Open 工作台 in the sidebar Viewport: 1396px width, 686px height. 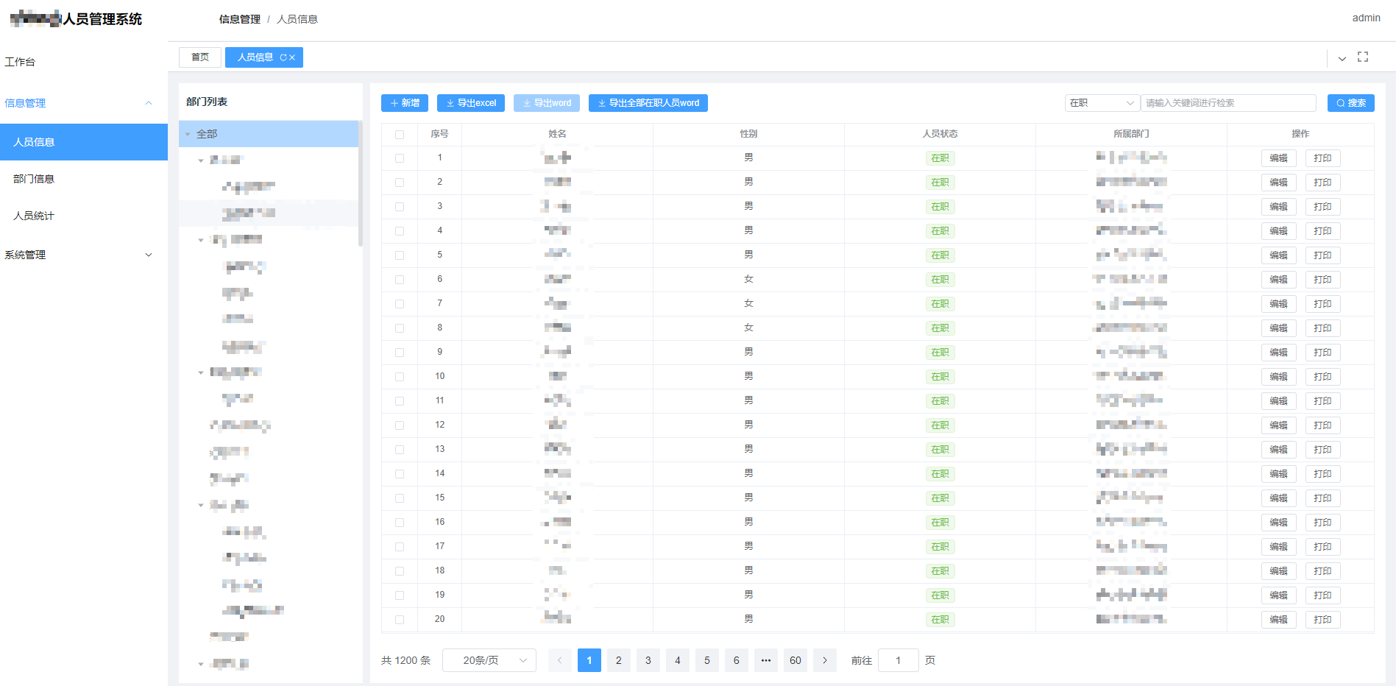tap(84, 62)
